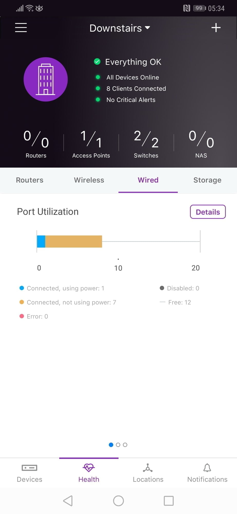Image resolution: width=237 pixels, height=514 pixels.
Task: Open the Notifications bell tab
Action: [x=207, y=473]
